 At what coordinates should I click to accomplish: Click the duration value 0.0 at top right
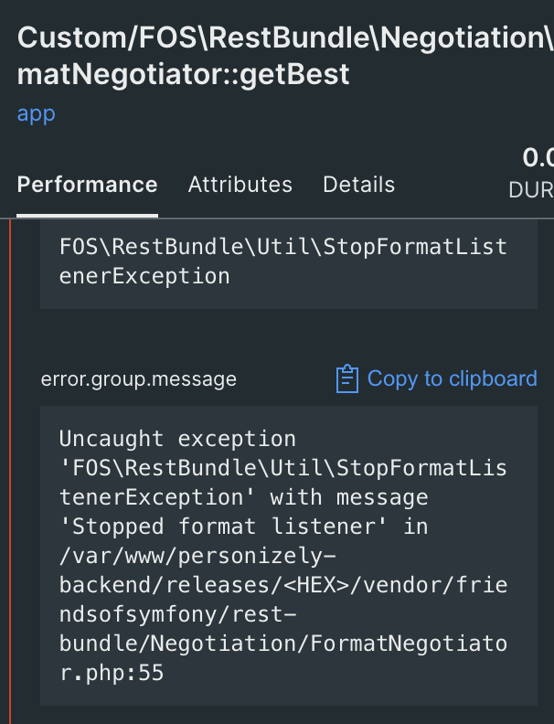[x=538, y=158]
